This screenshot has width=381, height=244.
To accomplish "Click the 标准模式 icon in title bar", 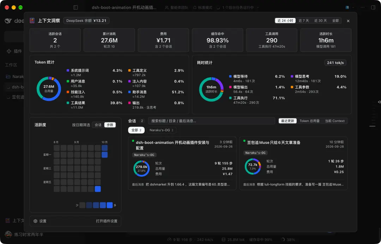I will 195,7.
